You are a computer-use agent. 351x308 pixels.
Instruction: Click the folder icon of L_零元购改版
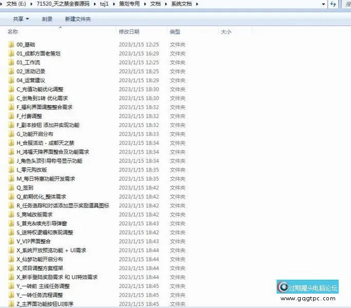tap(11, 170)
